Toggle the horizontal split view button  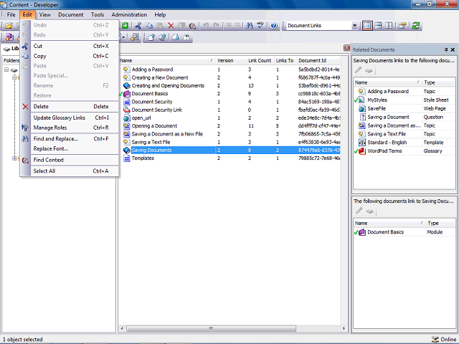pyautogui.click(x=378, y=26)
